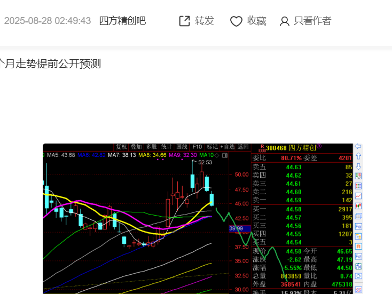Click the 买一 44.58 order row
This screenshot has height=294, width=392.
(x=302, y=209)
